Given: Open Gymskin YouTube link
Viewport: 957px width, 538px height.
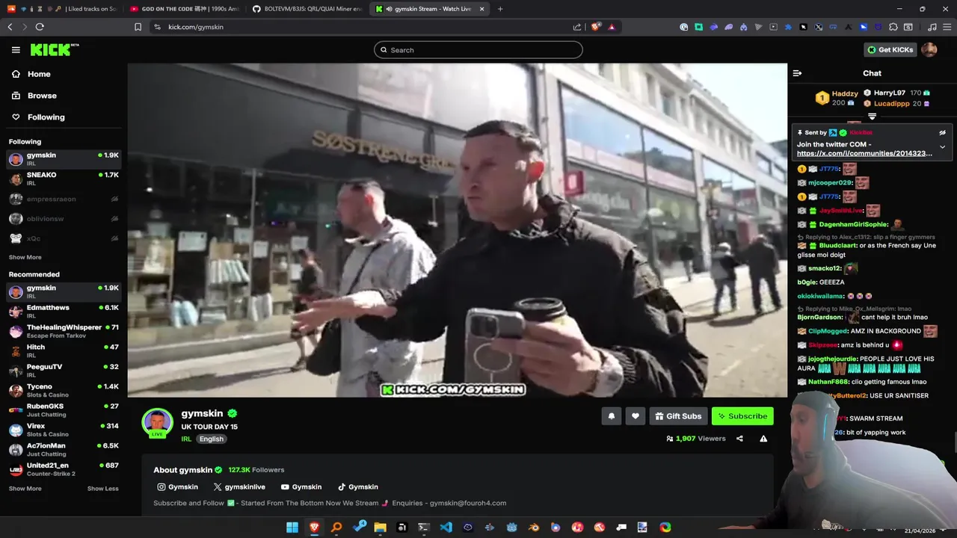Looking at the screenshot, I should (301, 487).
